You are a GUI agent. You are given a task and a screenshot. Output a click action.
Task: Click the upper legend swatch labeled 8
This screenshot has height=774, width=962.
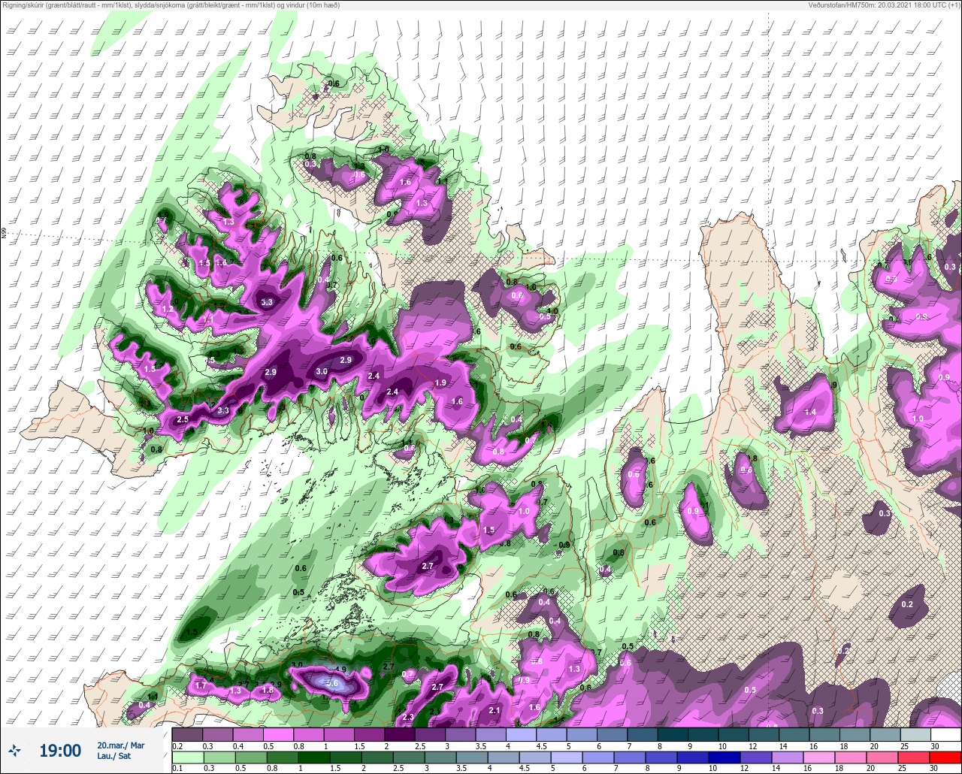tap(673, 734)
